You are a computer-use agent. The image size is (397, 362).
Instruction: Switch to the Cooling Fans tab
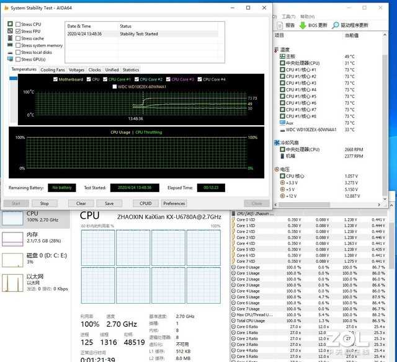(x=53, y=70)
